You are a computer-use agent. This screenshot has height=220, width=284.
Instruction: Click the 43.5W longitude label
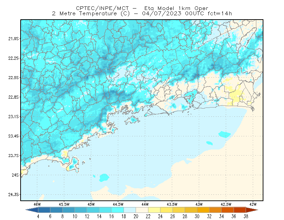(x=172, y=204)
